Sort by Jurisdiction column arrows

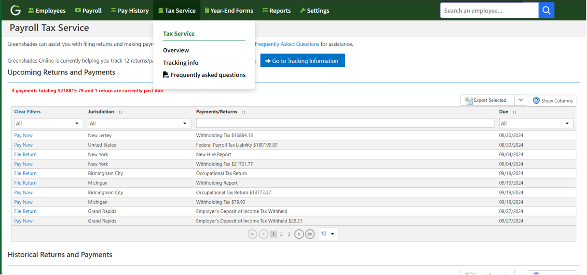121,112
